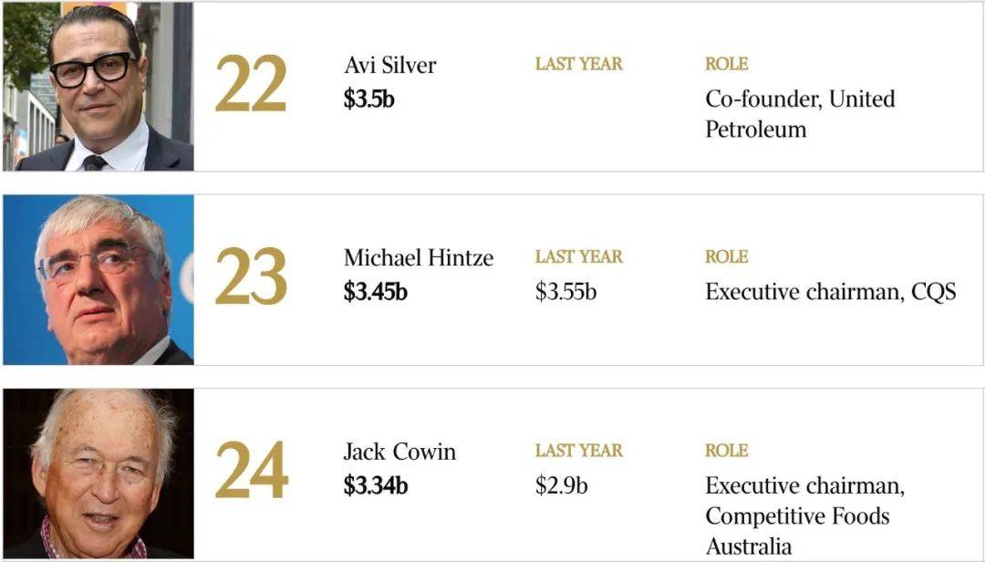Click the Role label in Jack Cowin's row

(x=727, y=451)
